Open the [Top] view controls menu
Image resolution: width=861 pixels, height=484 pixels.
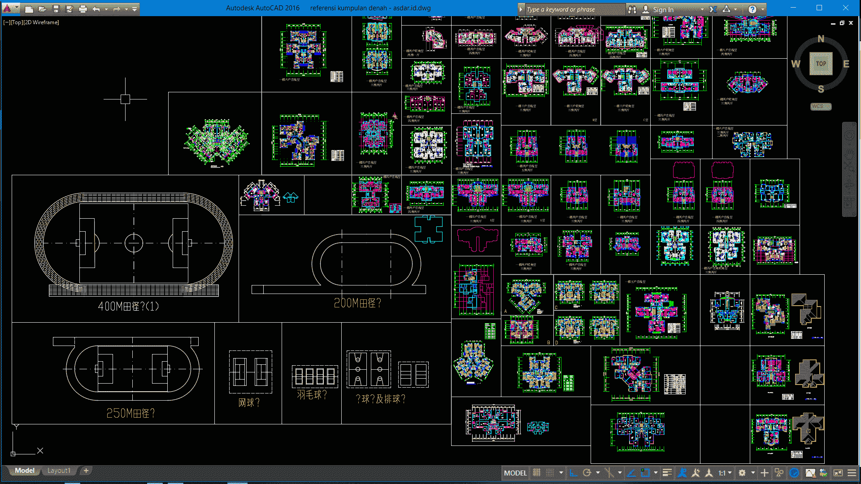[17, 22]
